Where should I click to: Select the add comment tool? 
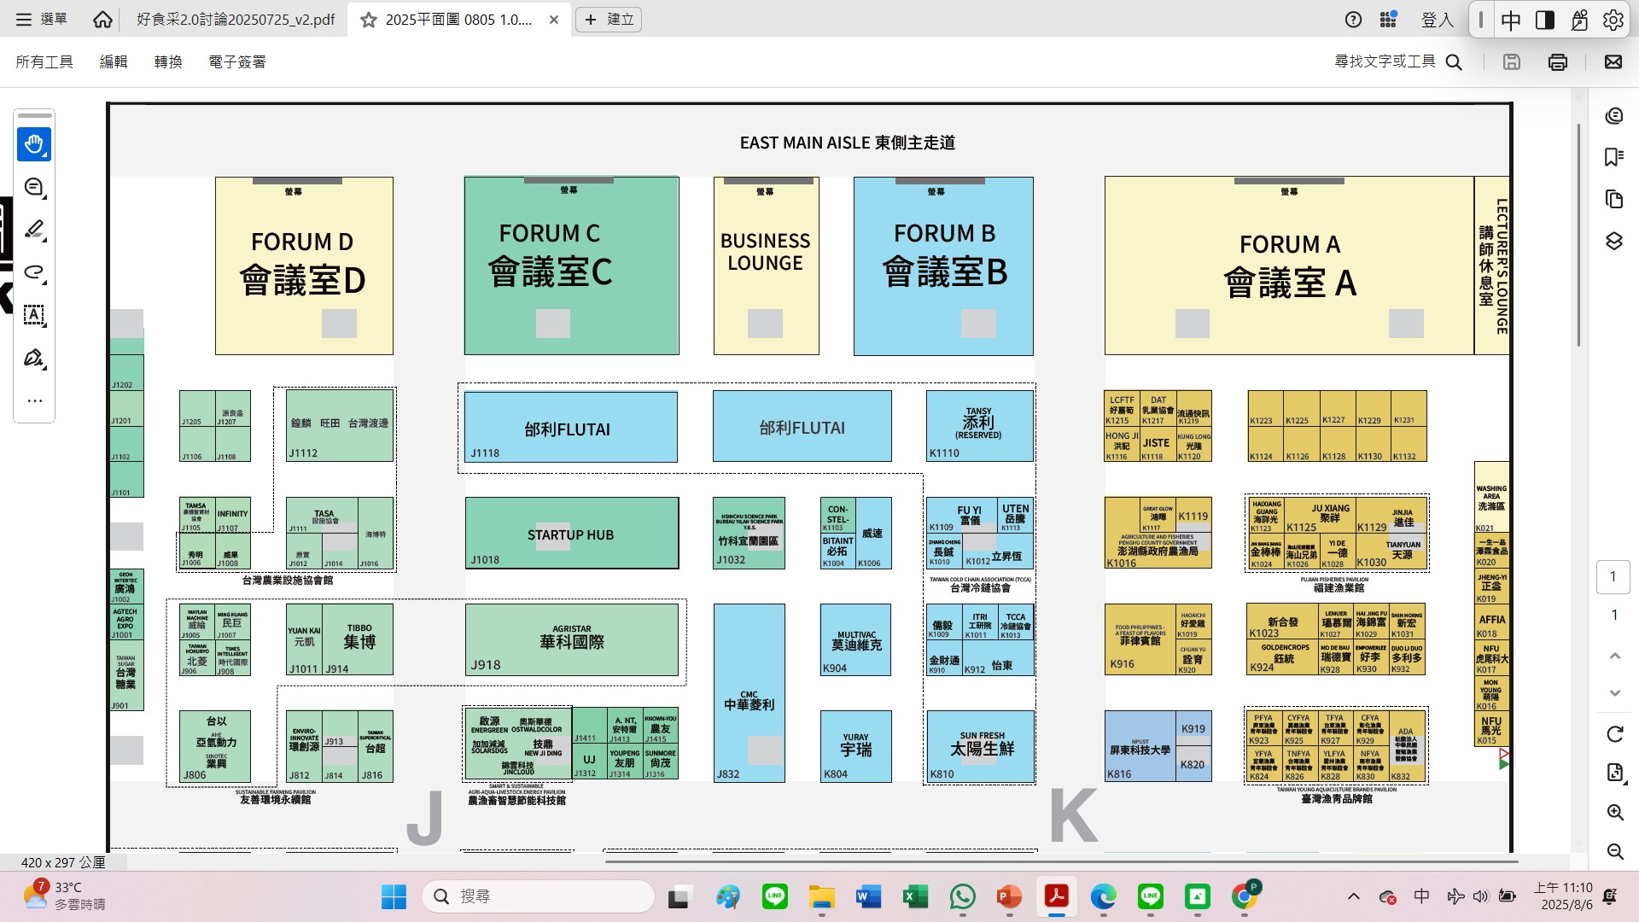[x=34, y=187]
